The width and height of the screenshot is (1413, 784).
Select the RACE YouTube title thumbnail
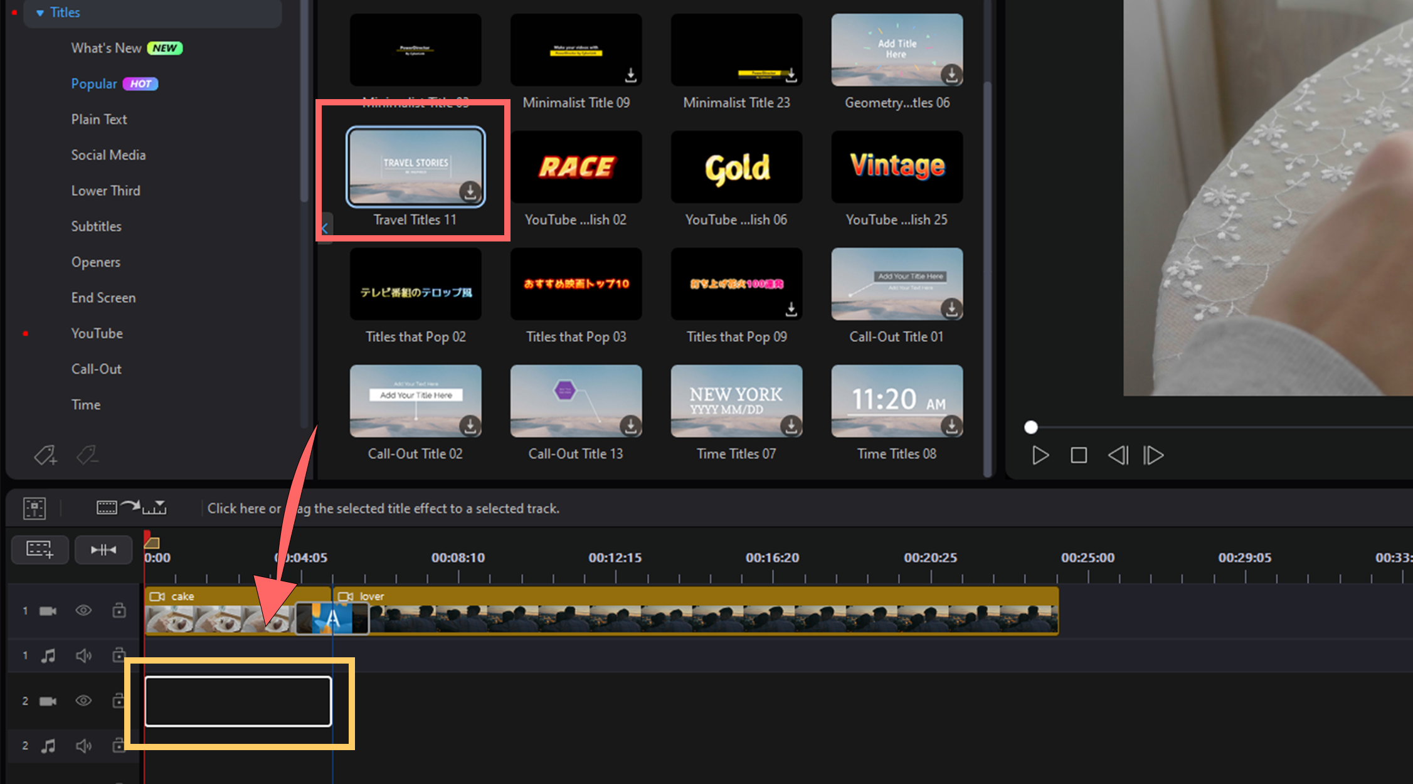576,167
